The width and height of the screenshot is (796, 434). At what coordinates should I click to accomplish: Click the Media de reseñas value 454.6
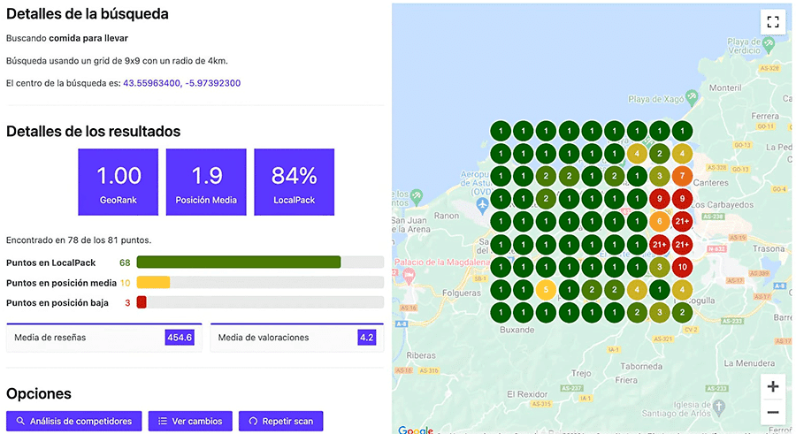(179, 338)
